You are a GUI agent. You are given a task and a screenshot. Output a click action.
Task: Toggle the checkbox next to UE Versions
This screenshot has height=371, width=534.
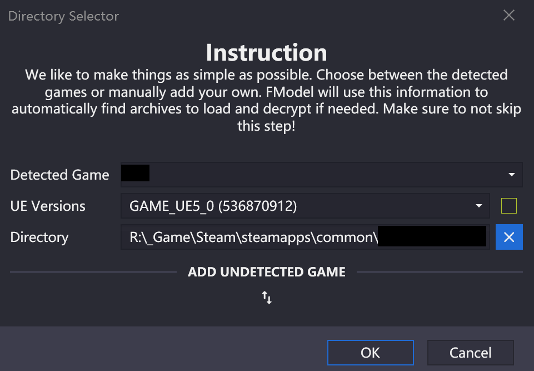point(508,206)
